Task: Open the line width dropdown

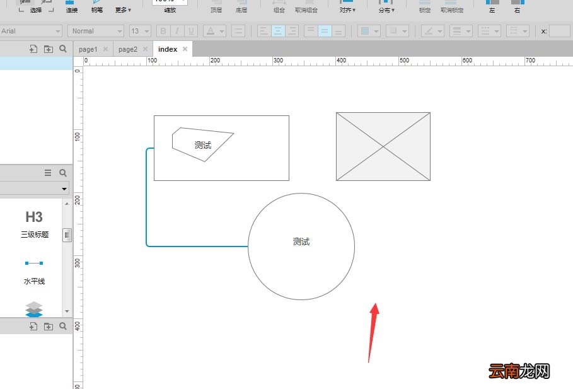Action: point(461,31)
